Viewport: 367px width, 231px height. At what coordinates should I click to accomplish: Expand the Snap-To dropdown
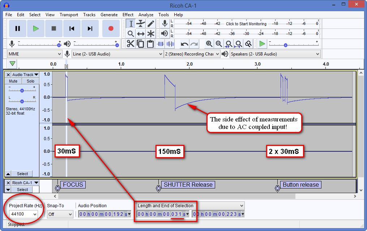point(60,214)
